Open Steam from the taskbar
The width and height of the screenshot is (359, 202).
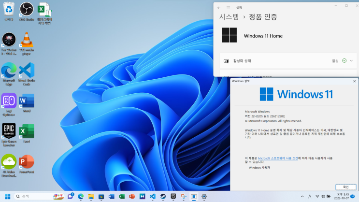point(163,197)
